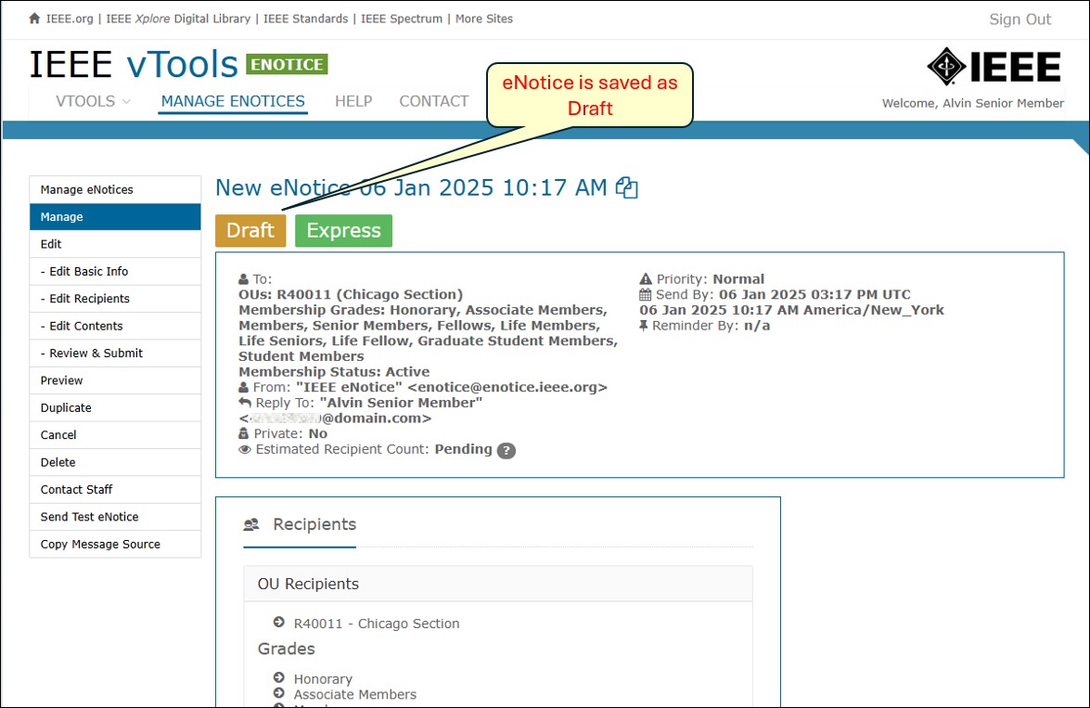Click the orange Draft status badge

250,230
